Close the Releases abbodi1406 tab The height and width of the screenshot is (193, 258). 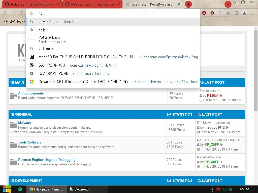click(58, 4)
